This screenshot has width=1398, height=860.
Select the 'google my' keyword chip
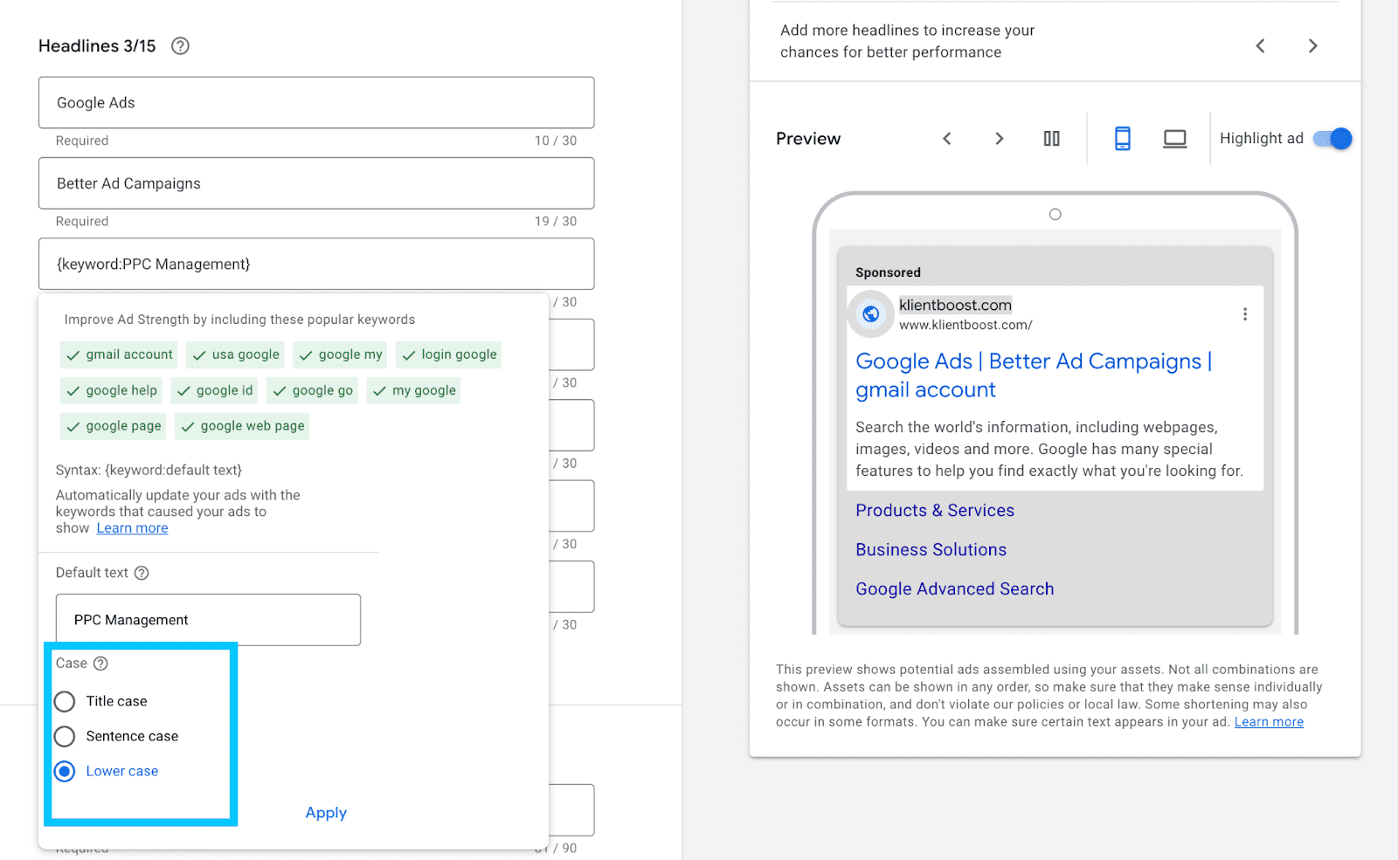click(340, 354)
